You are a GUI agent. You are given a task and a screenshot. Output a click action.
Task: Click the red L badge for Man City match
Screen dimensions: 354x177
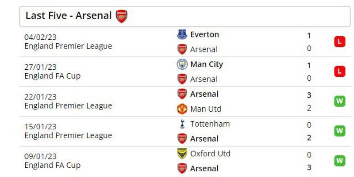pos(339,72)
